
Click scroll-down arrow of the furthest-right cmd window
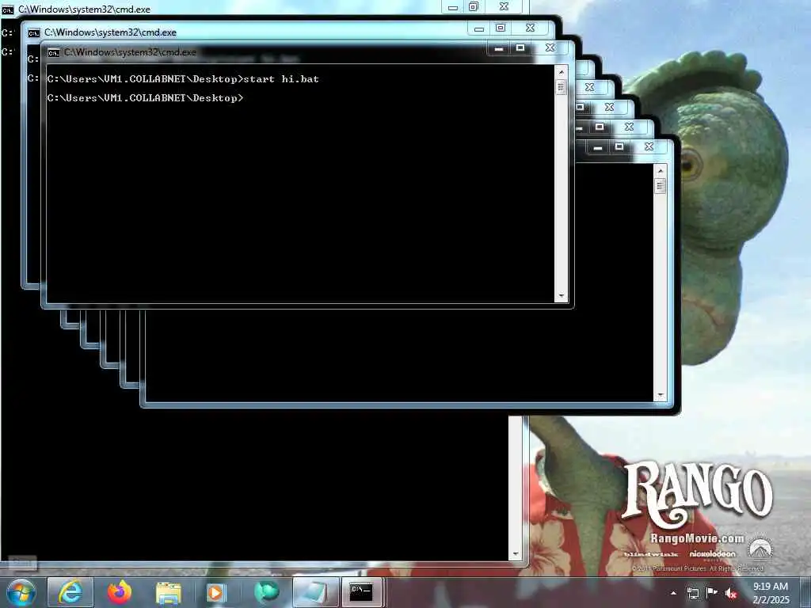click(660, 395)
